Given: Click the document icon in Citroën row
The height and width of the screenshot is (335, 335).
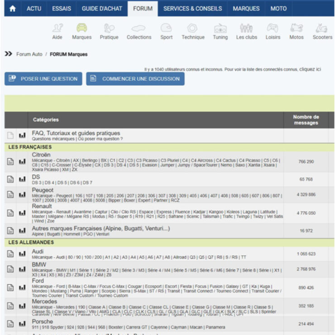Looking at the screenshot, I should click(10, 162).
